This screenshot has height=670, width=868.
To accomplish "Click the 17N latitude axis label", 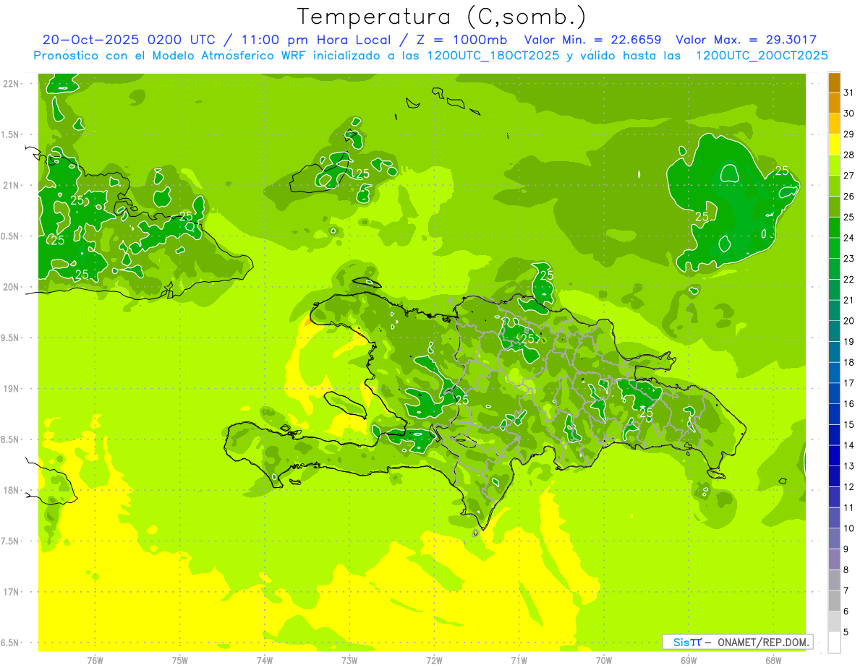I will pyautogui.click(x=11, y=592).
